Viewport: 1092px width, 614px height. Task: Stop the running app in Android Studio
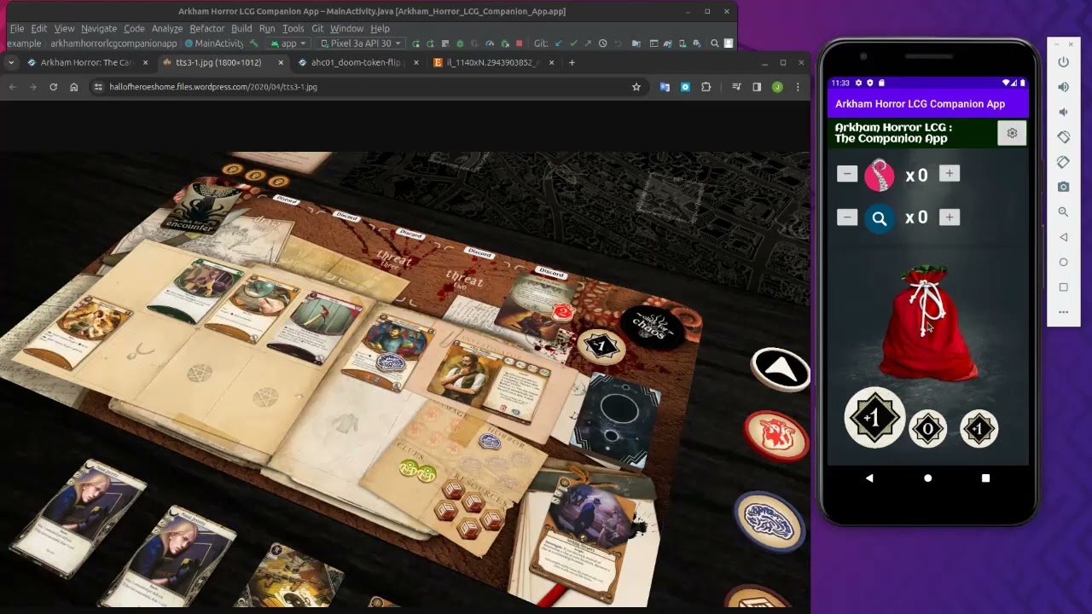click(519, 43)
